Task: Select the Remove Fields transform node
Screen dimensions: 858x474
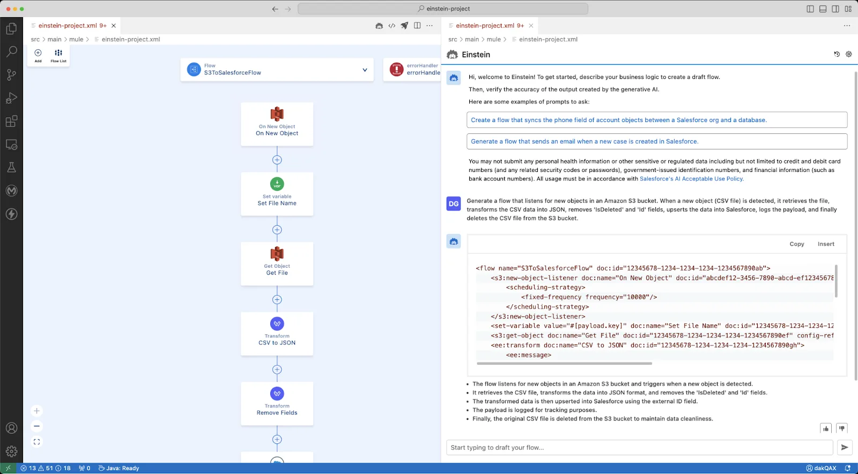Action: tap(277, 404)
